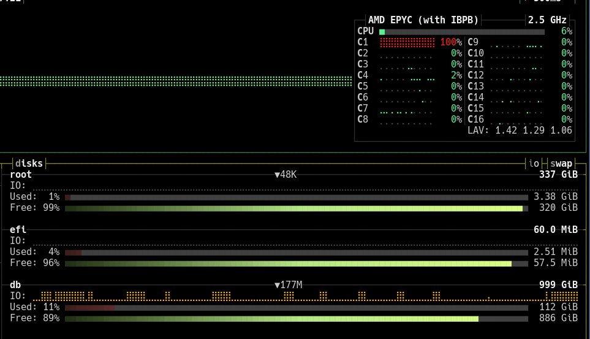Click the C2 core label
The width and height of the screenshot is (590, 339).
click(363, 53)
